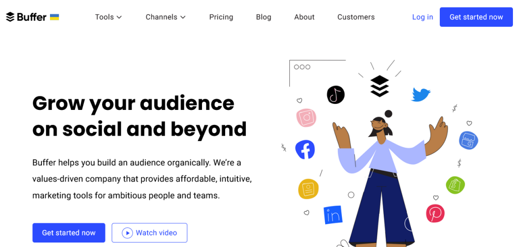Play the Watch video button
Screen dimensions: 517x247
coord(149,233)
